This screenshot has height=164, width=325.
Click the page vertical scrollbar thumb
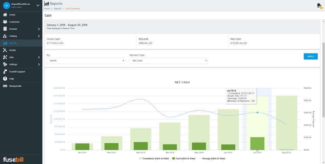click(324, 80)
